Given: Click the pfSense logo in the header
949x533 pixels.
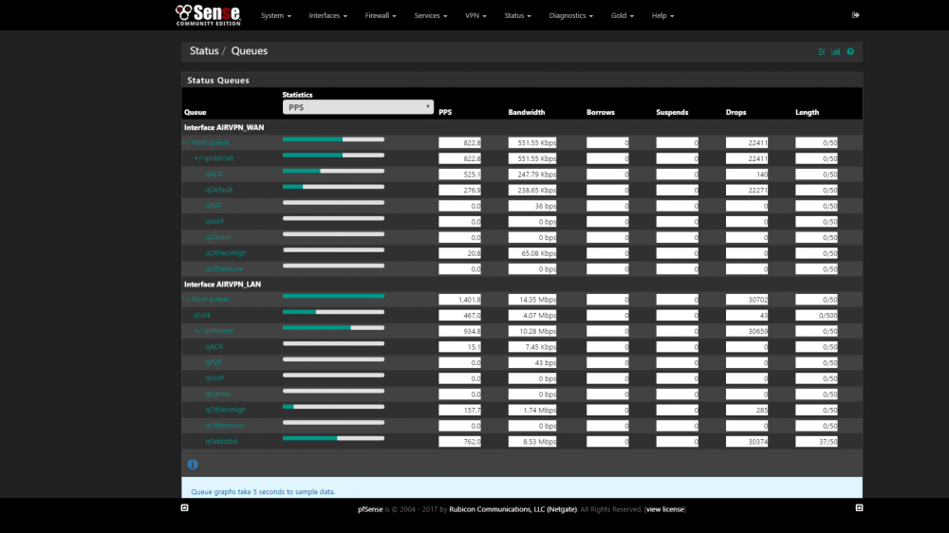Looking at the screenshot, I should pyautogui.click(x=208, y=15).
